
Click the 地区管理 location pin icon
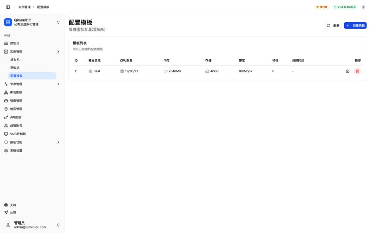tap(6, 109)
